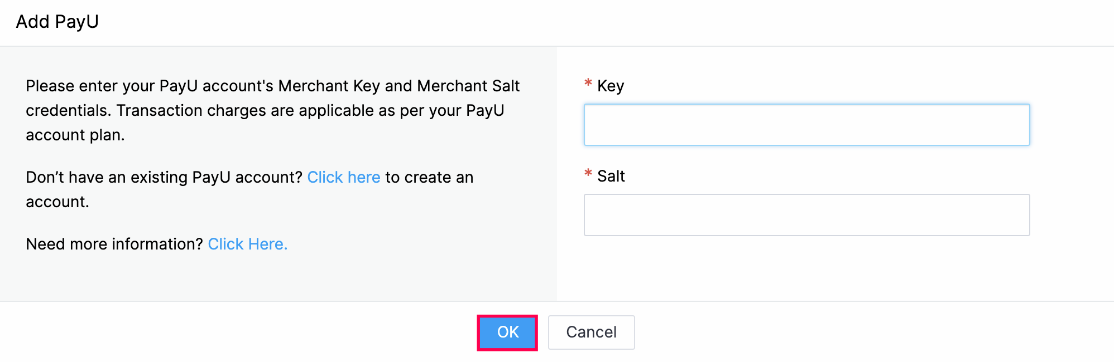Follow the link for more PayU information

pyautogui.click(x=248, y=244)
